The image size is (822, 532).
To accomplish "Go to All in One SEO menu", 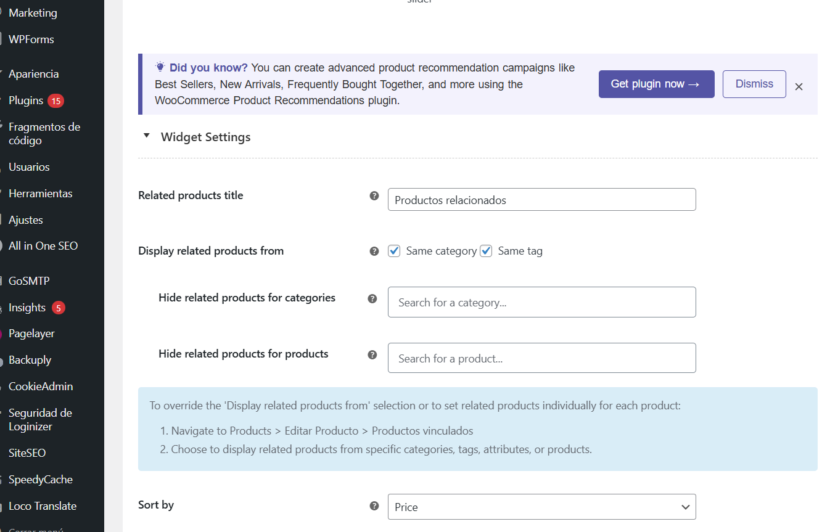I will 43,246.
